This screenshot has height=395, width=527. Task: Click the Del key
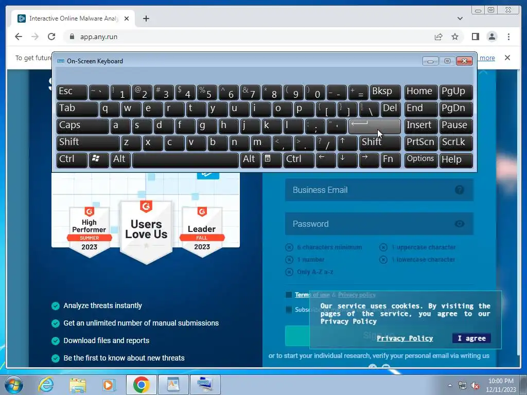point(391,109)
